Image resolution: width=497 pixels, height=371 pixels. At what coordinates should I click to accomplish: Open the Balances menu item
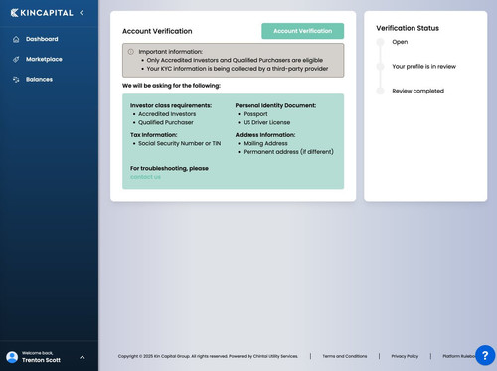39,80
